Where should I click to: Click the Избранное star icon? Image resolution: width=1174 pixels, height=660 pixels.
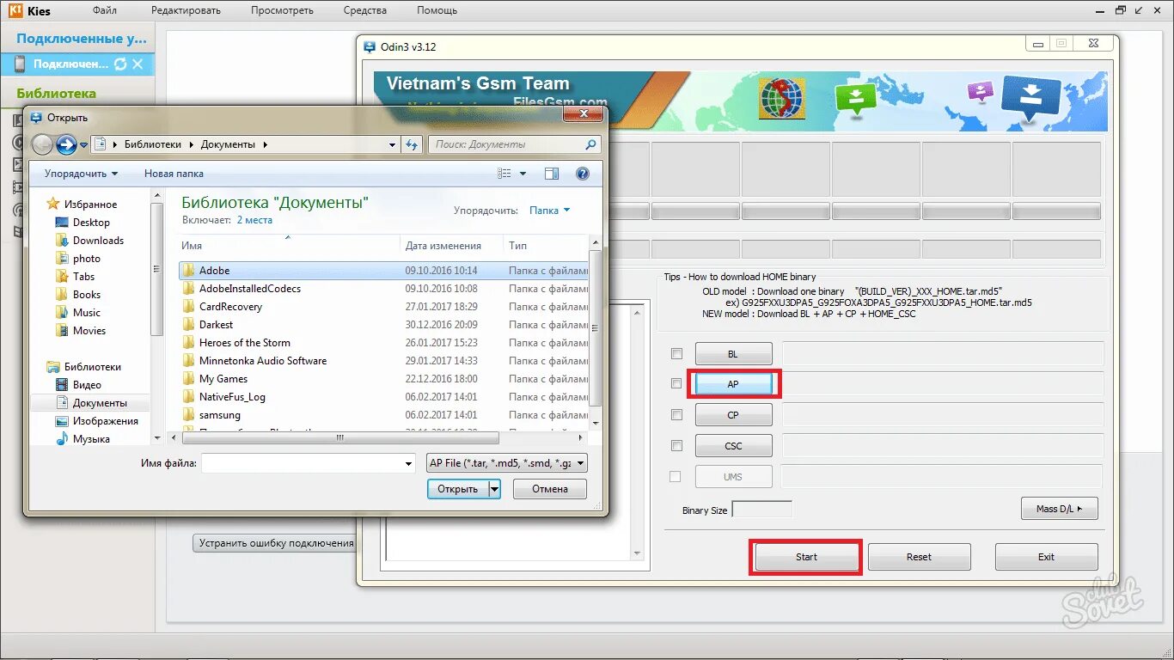click(x=53, y=205)
